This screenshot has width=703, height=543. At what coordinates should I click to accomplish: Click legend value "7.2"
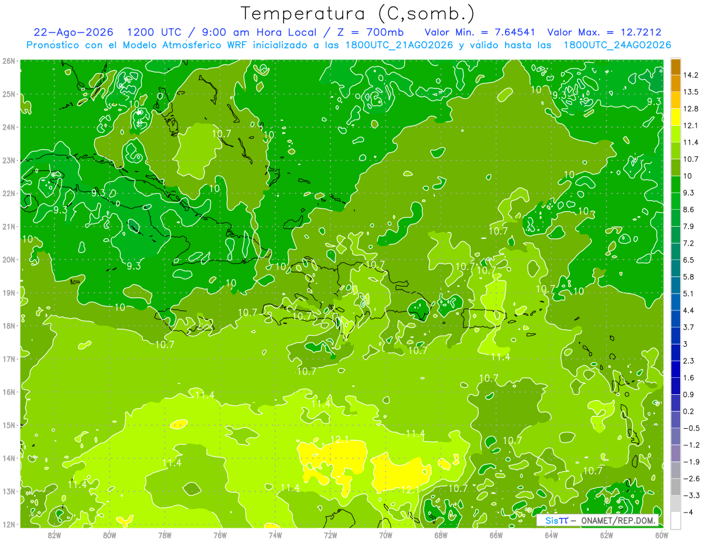pyautogui.click(x=690, y=243)
